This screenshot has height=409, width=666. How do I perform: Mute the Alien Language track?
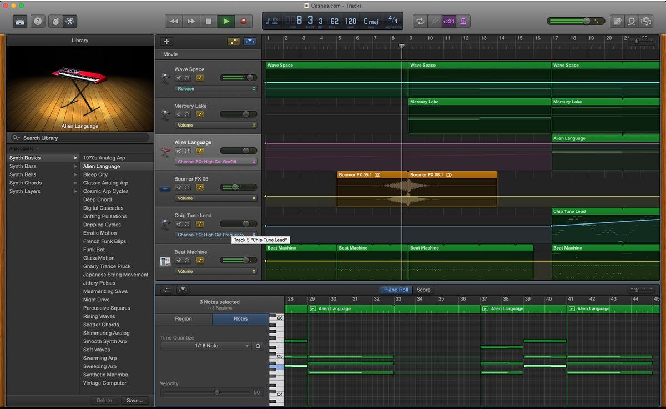179,151
